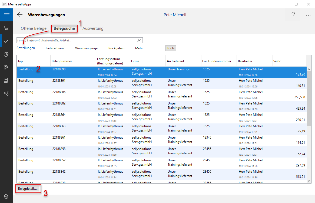Viewport: 315px width, 203px height.
Task: Click the search magnifier icon
Action: [139, 40]
